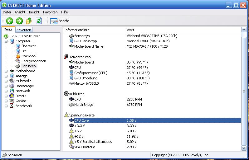249x160 pixels.
Task: Click the DirectX X icon
Action: (x=12, y=96)
